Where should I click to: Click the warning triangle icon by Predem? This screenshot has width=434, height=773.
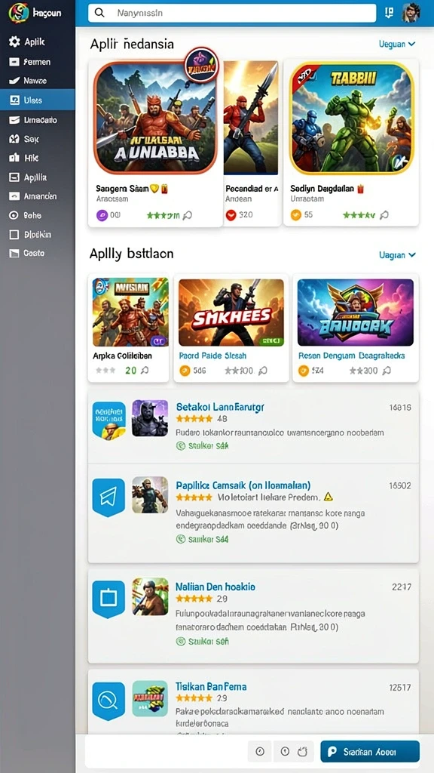329,497
